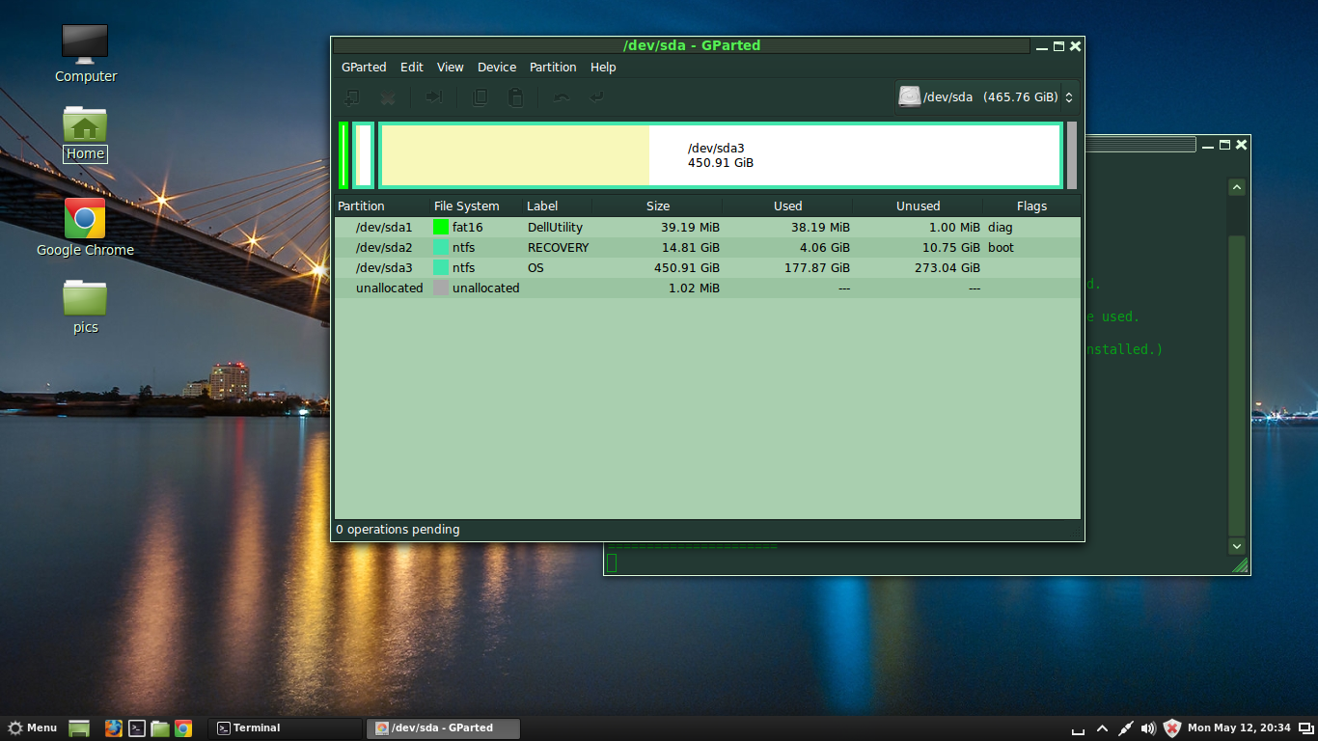This screenshot has width=1318, height=741.
Task: Open the View menu
Action: pos(451,68)
